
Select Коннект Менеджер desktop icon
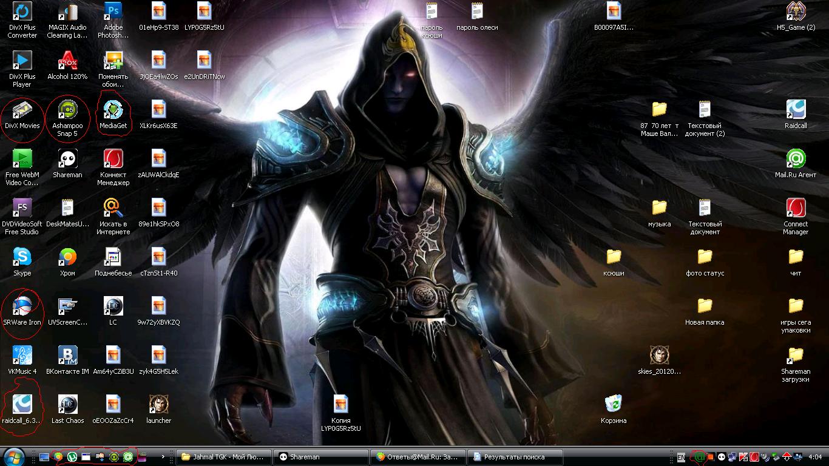[x=113, y=167]
